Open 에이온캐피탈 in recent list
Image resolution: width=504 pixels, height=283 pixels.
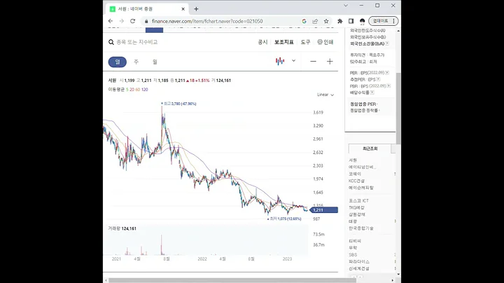[361, 188]
